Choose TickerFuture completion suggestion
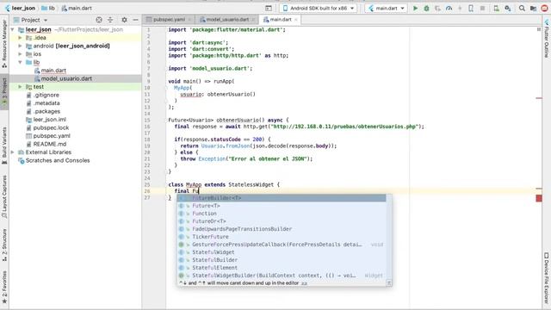The height and width of the screenshot is (310, 551). [x=282, y=237]
